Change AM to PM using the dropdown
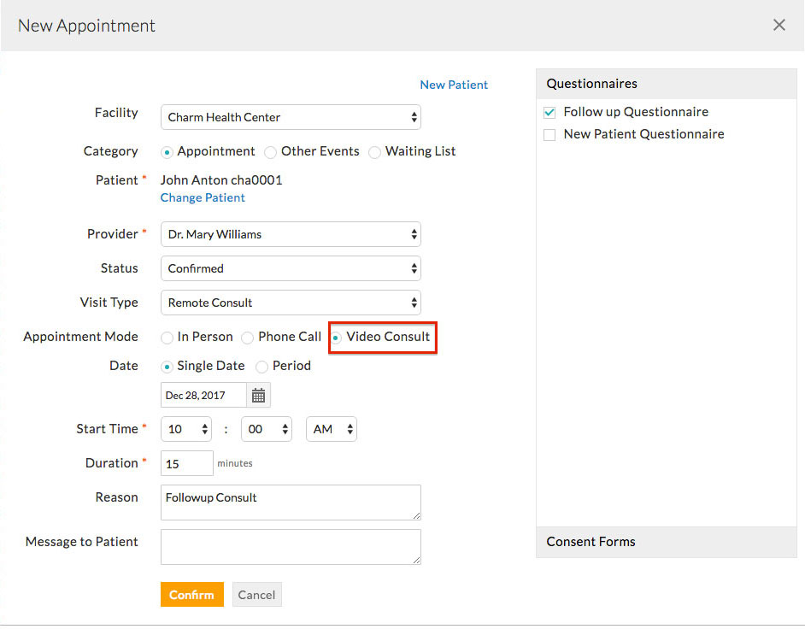Image resolution: width=805 pixels, height=629 pixels. pos(331,429)
